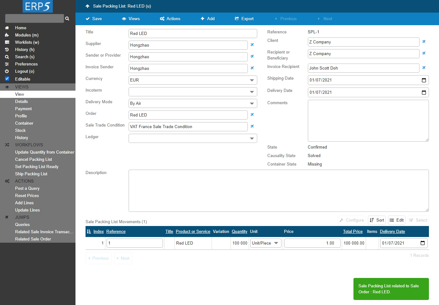Screen dimensions: 439x305
Task: Jump to Recipient or Beneficiary via plane icon
Action: point(424,53)
